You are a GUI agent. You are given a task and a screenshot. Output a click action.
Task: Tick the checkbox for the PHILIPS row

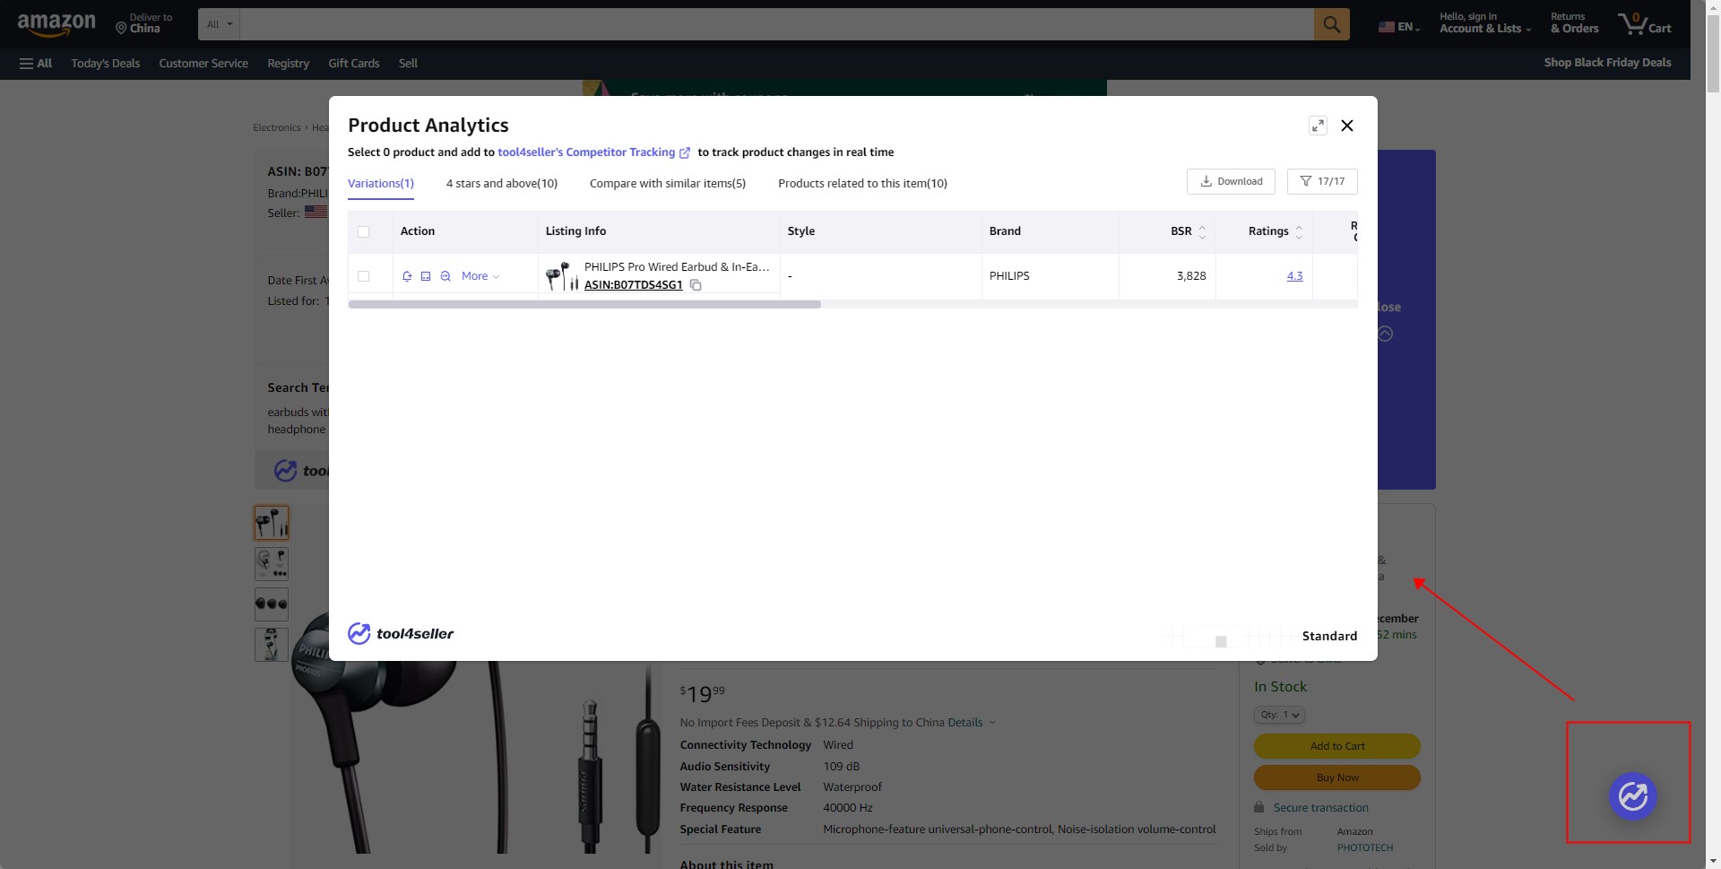click(x=364, y=276)
